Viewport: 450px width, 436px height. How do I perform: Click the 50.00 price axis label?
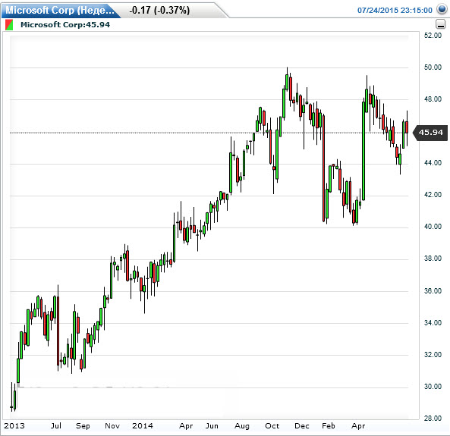(433, 67)
